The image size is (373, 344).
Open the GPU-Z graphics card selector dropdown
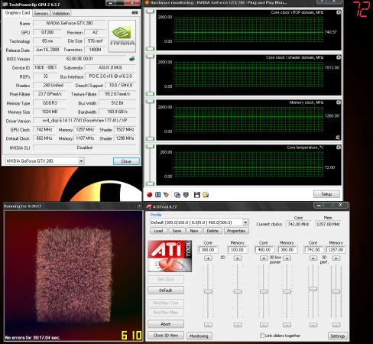pos(81,161)
